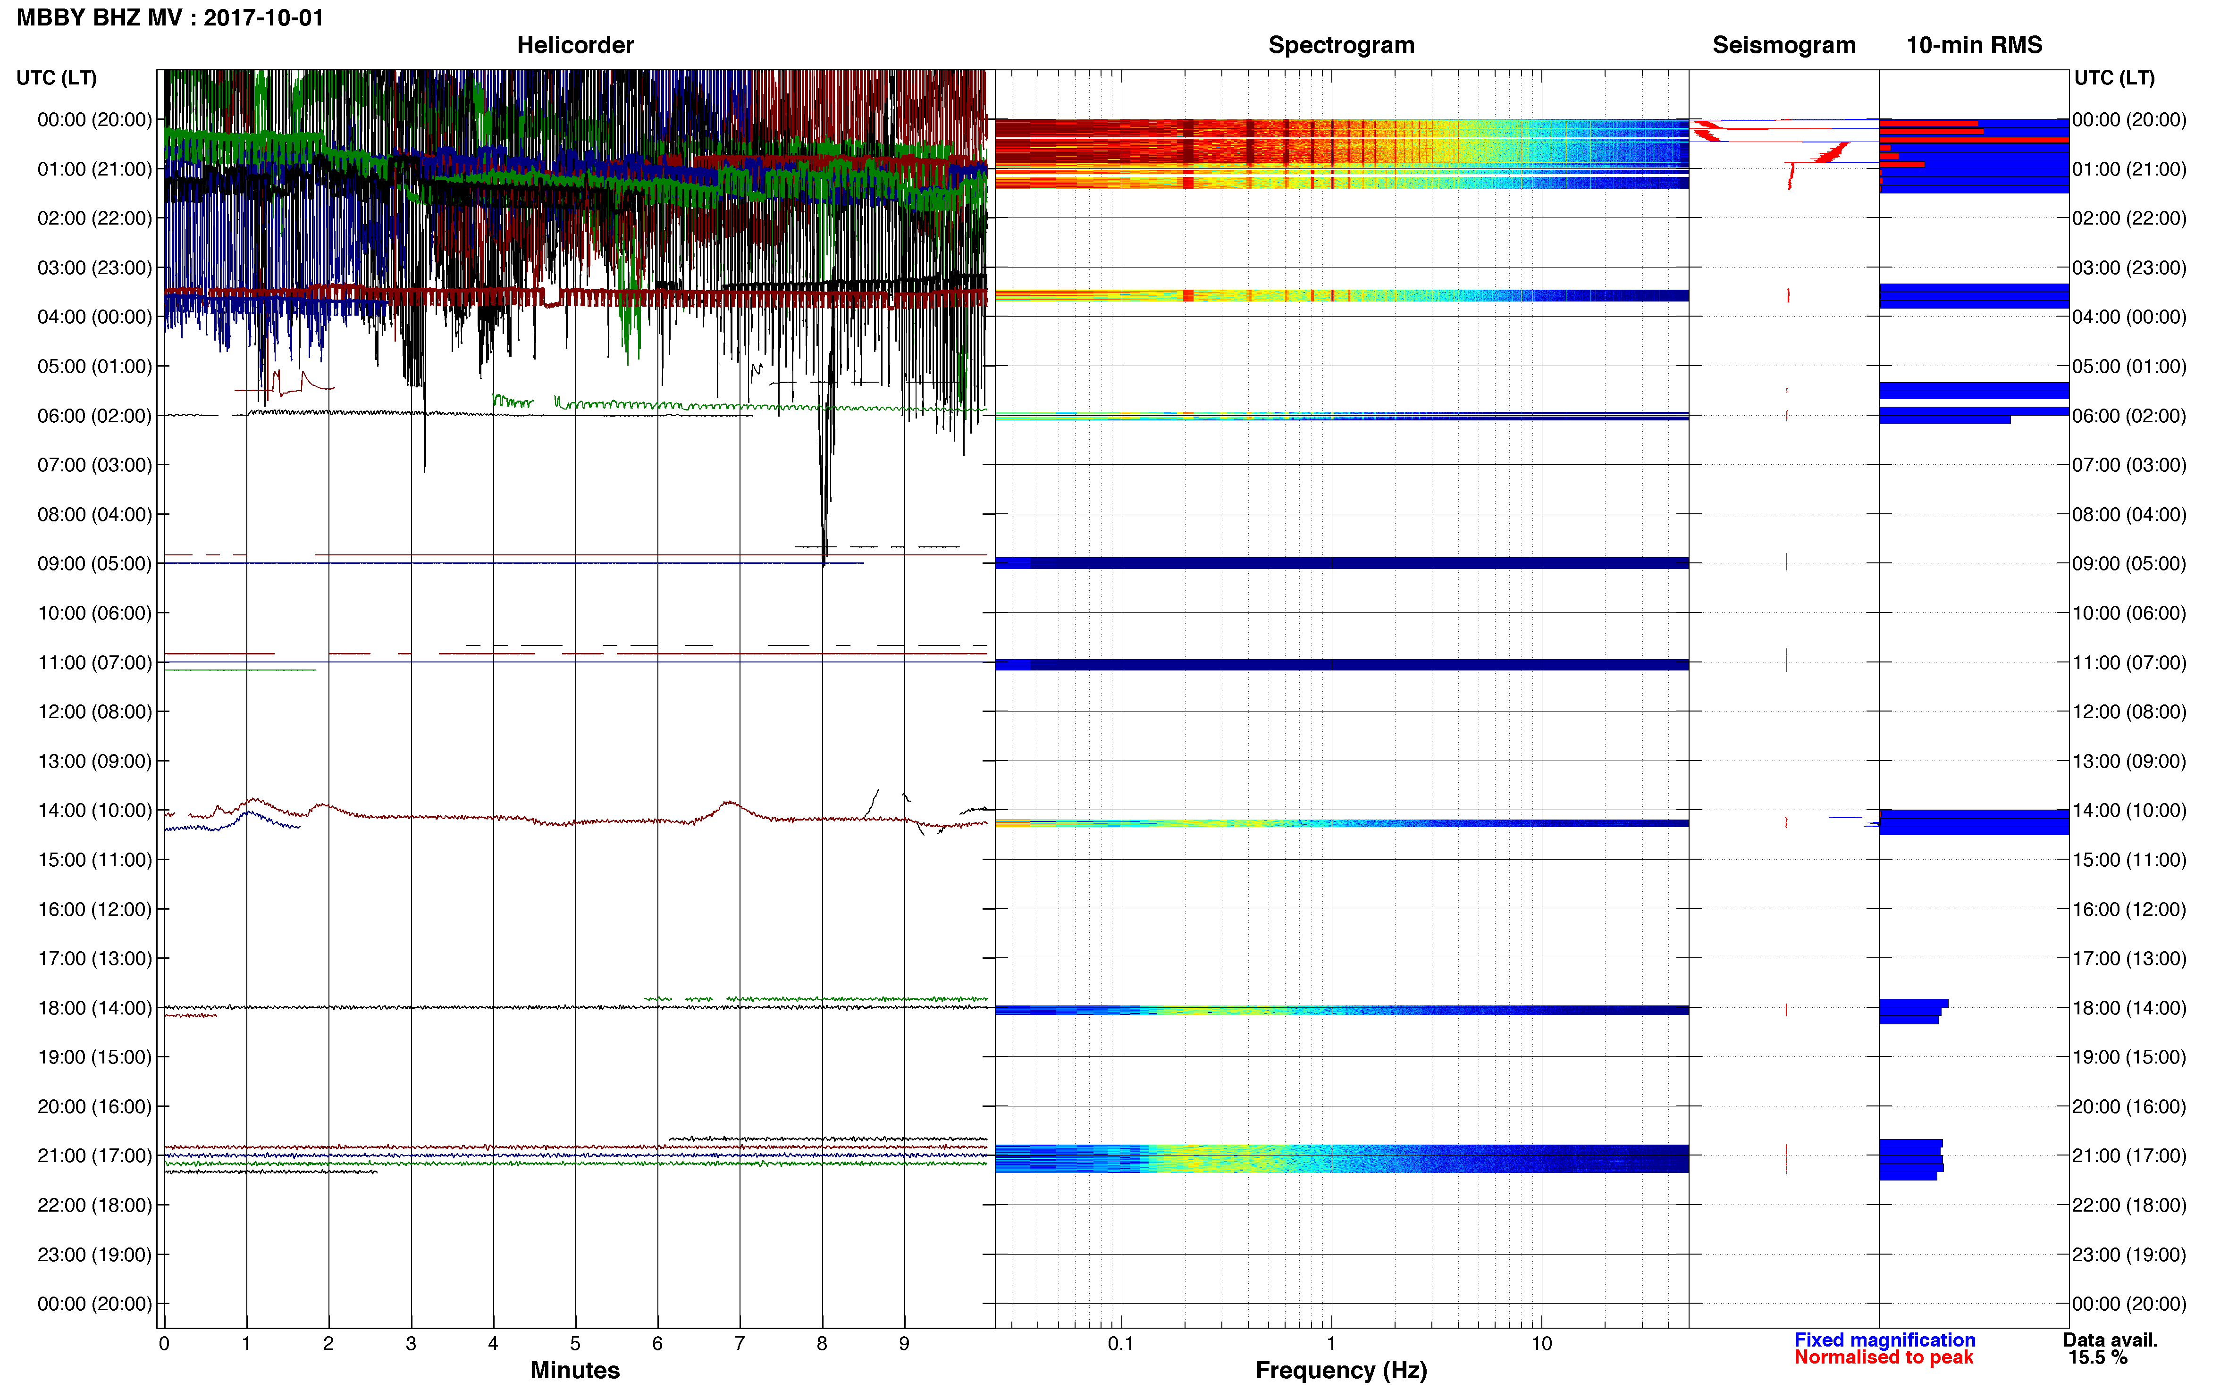The width and height of the screenshot is (2237, 1398).
Task: Click the helicorder minute tick '7'
Action: (x=740, y=1344)
